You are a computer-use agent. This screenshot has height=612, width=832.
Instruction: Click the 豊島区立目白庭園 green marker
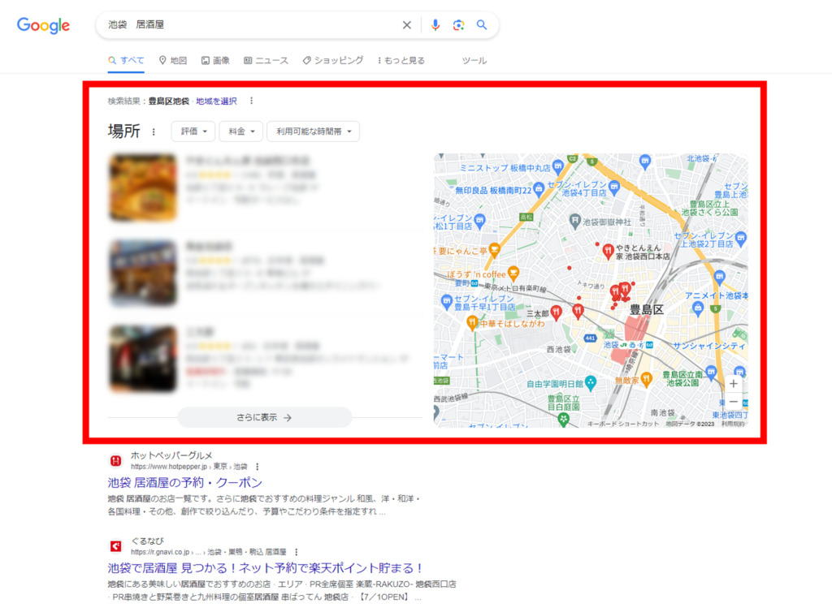coord(564,419)
